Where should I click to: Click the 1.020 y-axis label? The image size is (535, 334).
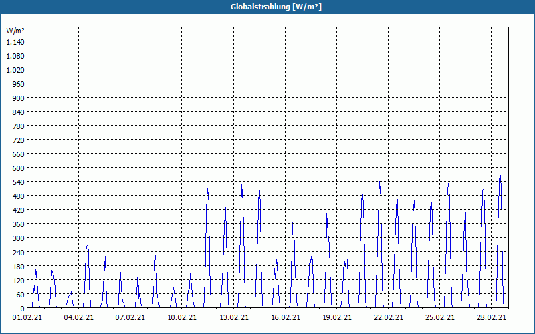coord(15,70)
